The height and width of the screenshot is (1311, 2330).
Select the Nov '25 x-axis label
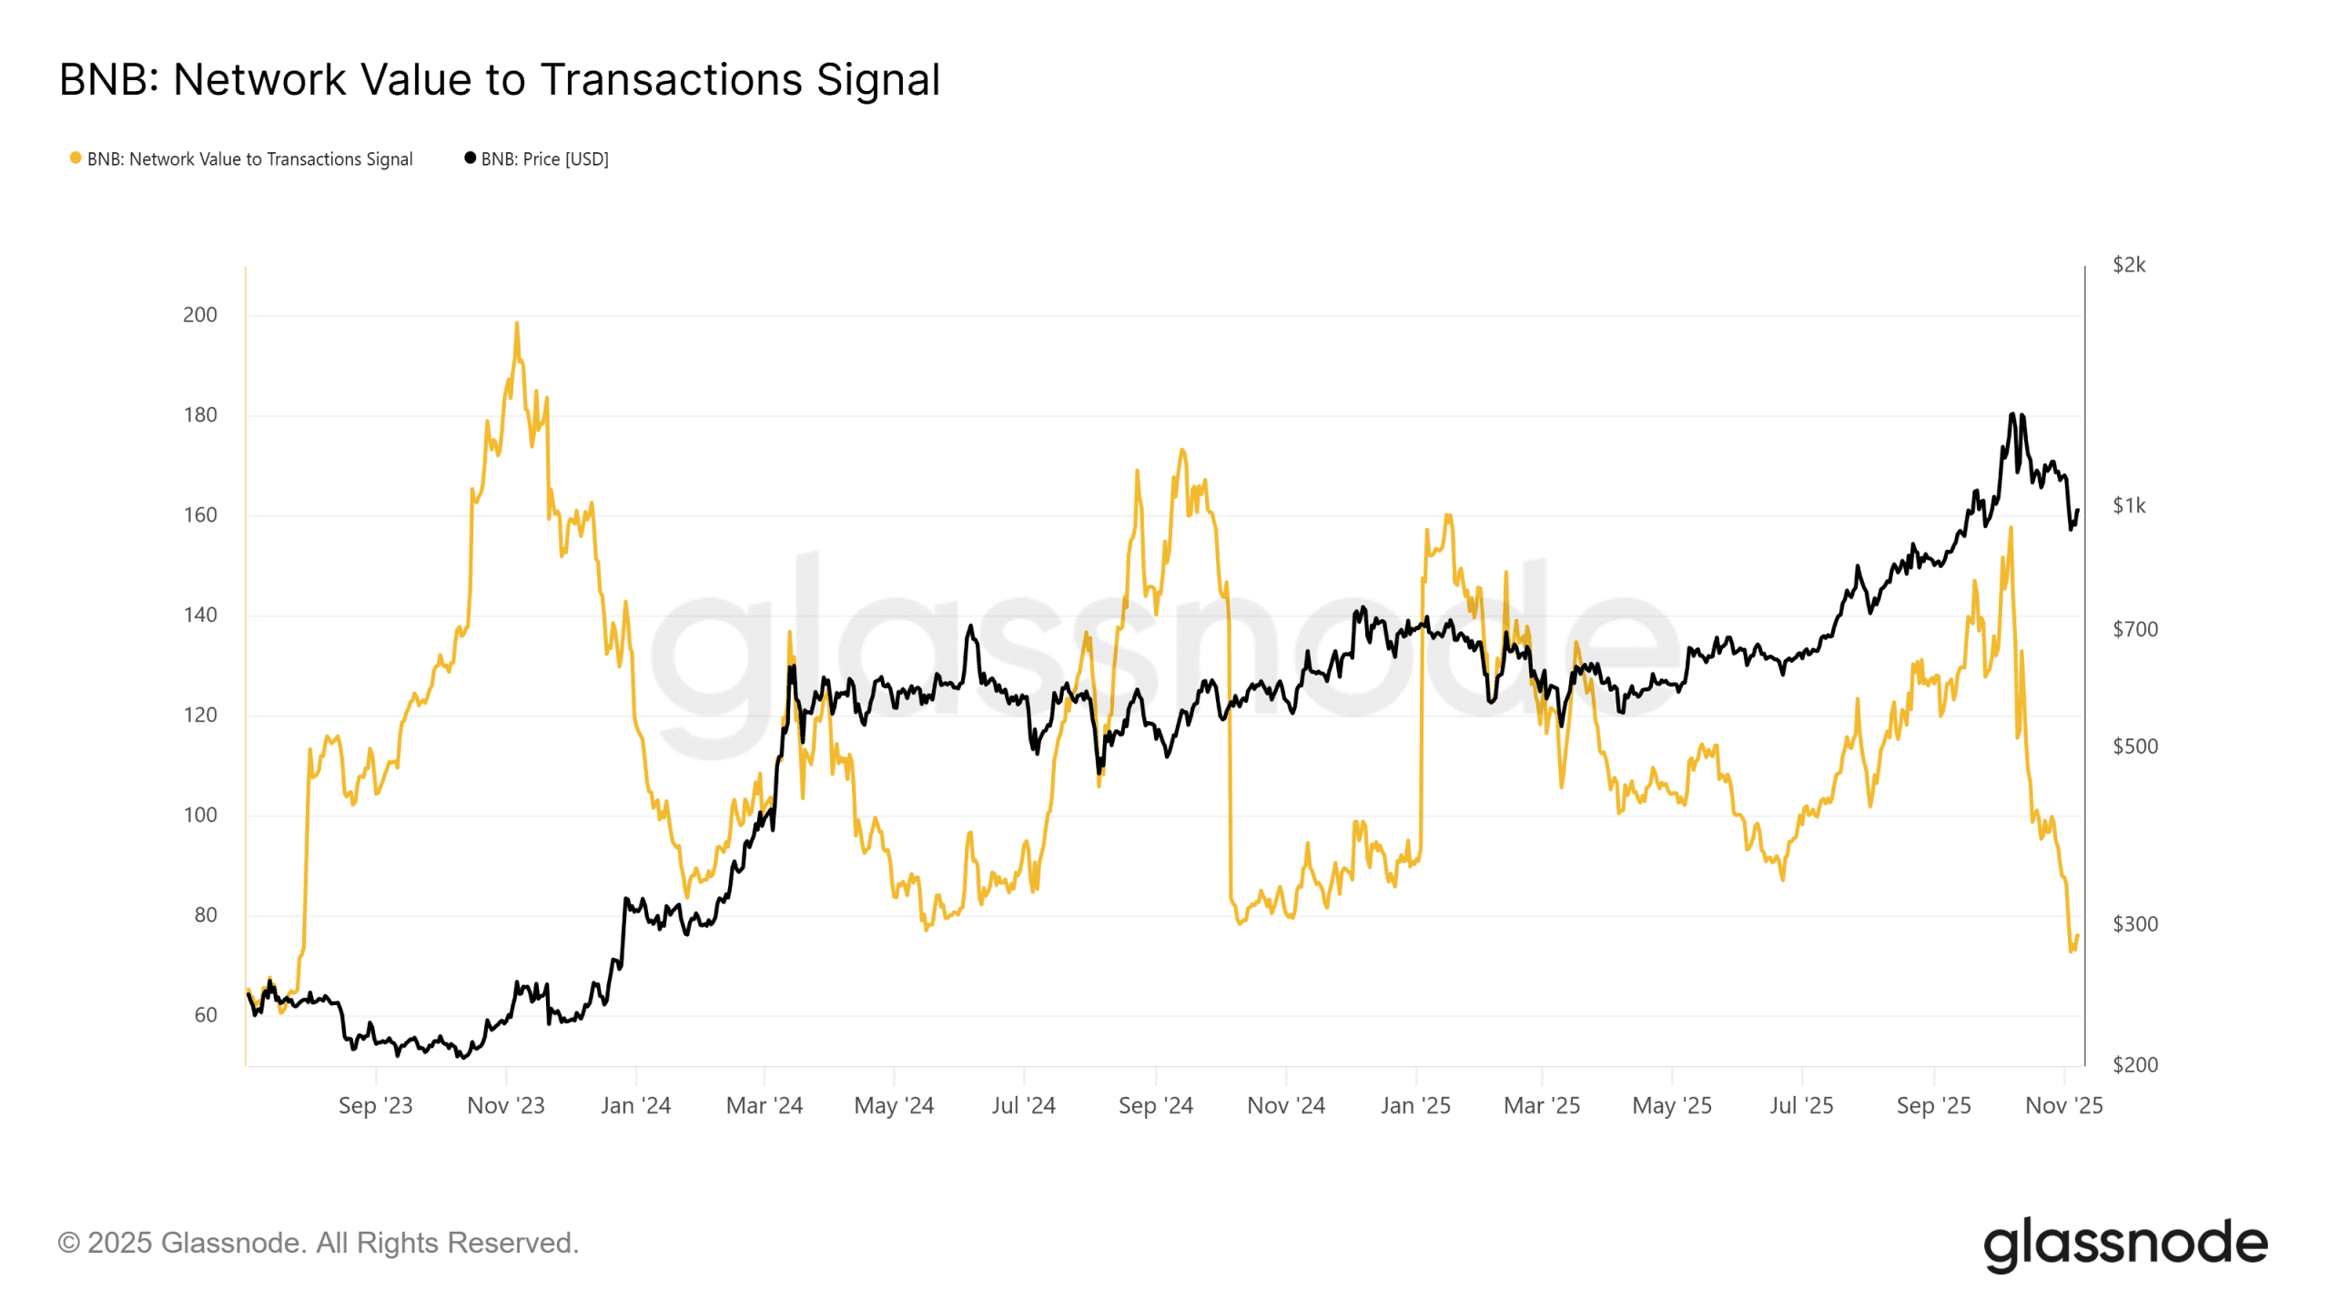(x=2063, y=1105)
